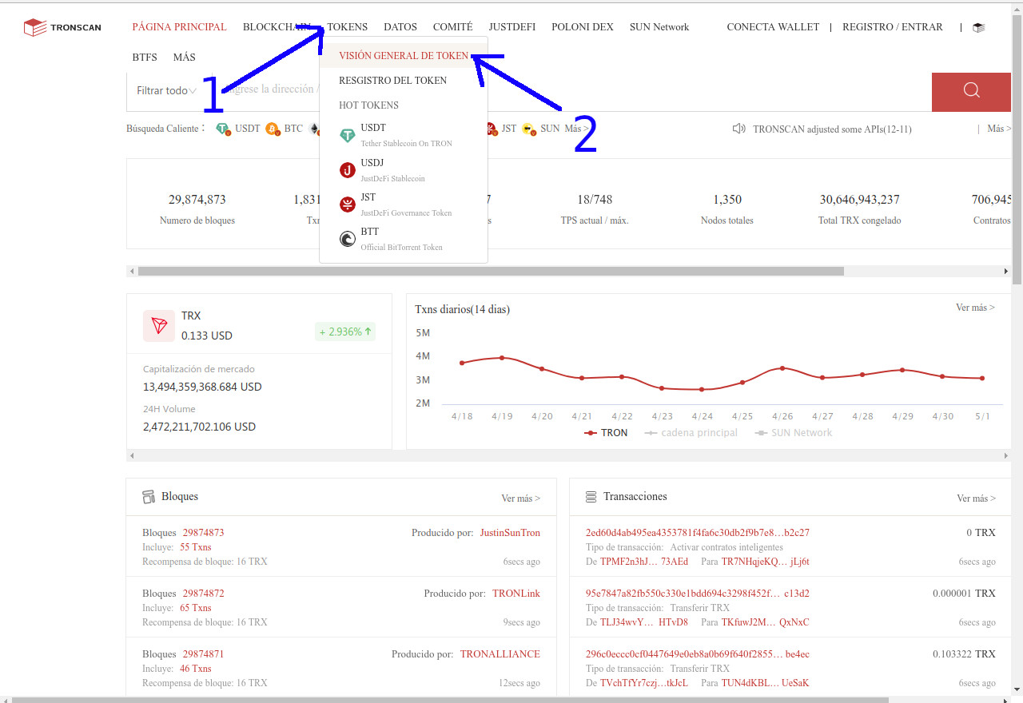Open the Más link beside announcements
This screenshot has height=703, width=1023.
point(999,129)
